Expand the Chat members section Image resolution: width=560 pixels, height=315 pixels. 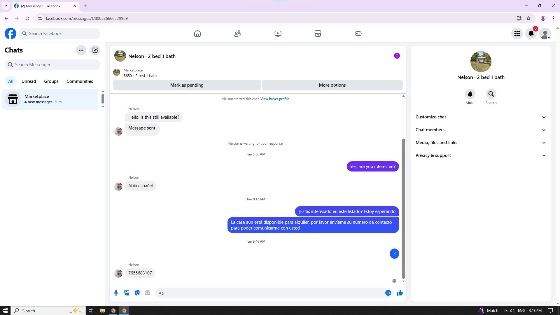pyautogui.click(x=480, y=130)
